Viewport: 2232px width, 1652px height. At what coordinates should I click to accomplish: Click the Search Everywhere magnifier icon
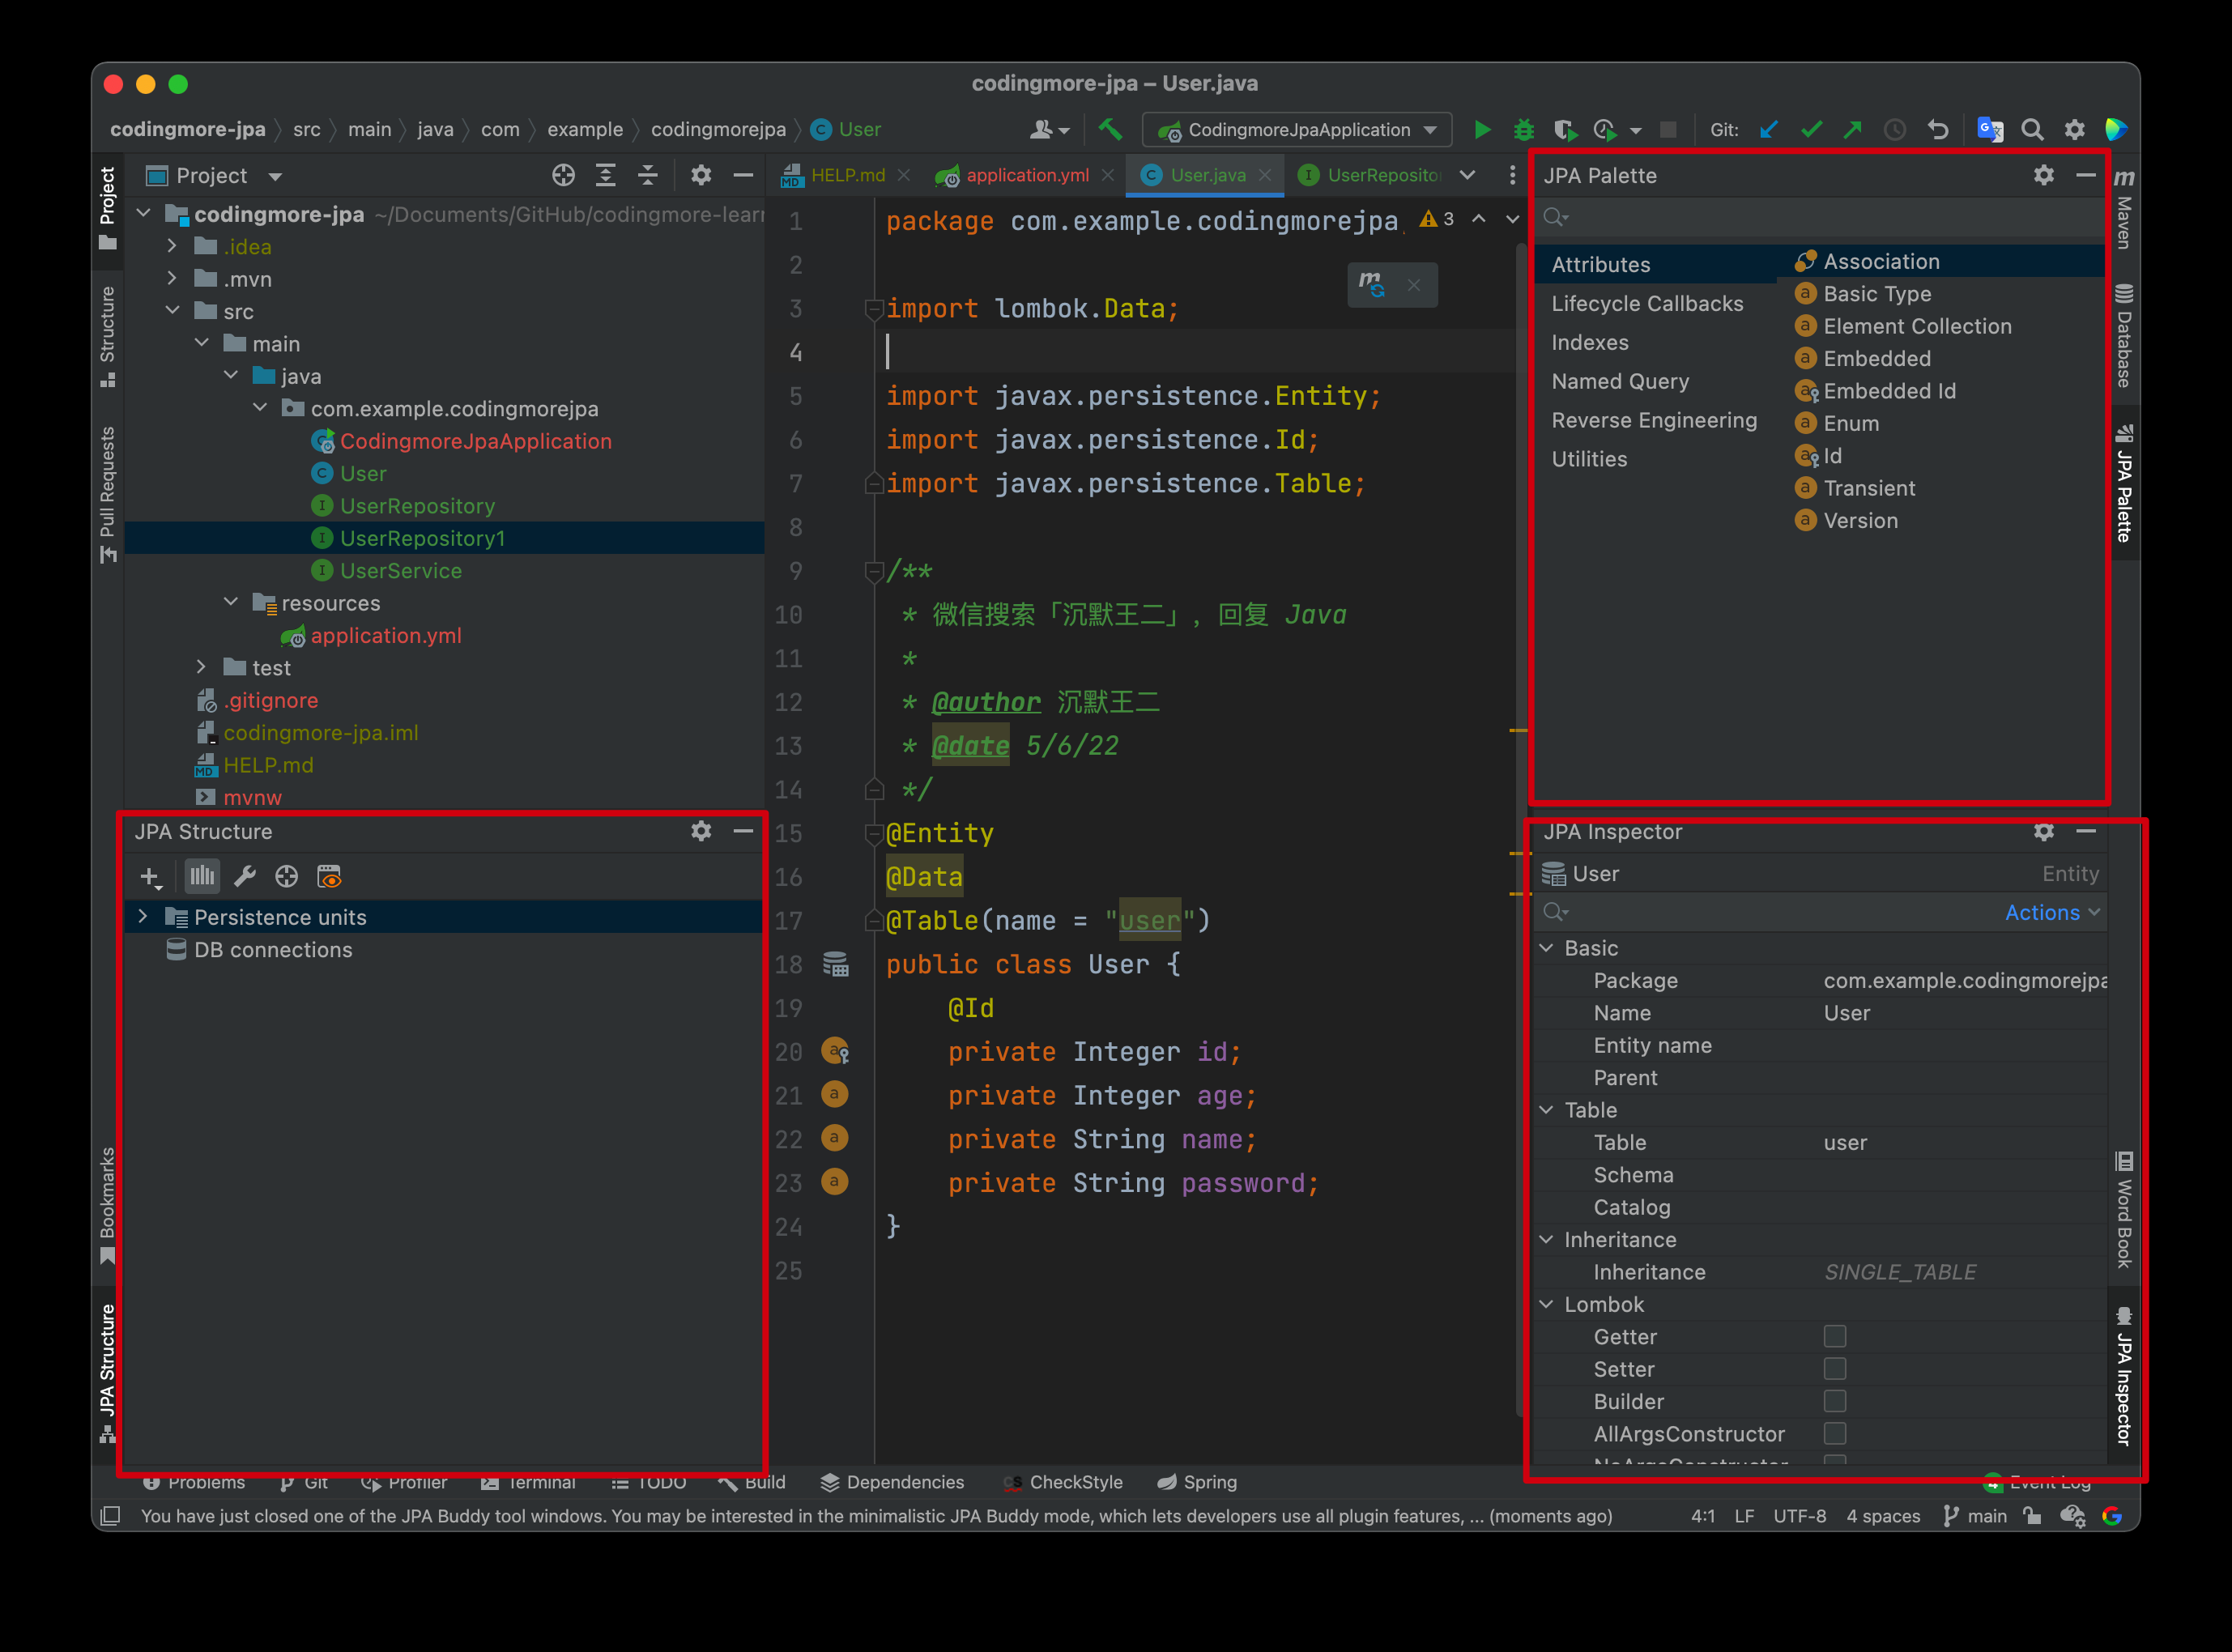point(2031,130)
